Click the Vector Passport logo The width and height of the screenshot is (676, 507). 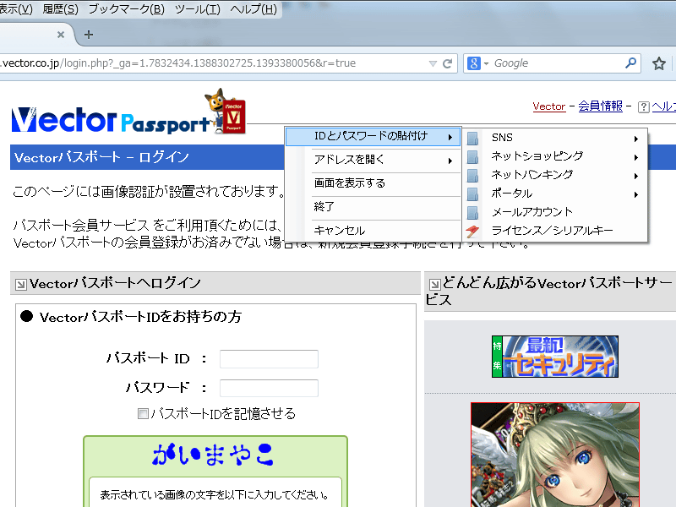click(x=110, y=120)
